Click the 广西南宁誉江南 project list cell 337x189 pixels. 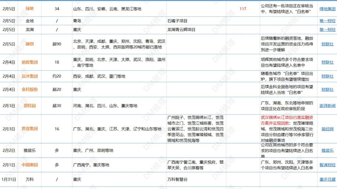196,165
